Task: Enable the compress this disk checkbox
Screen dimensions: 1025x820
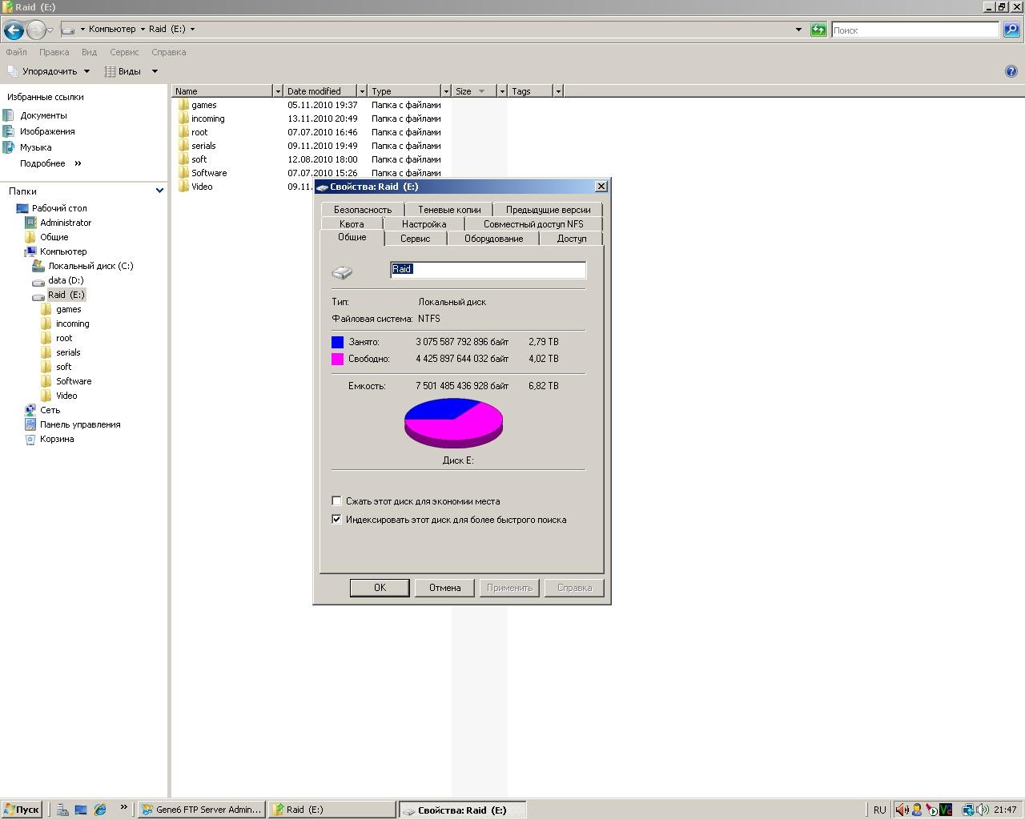Action: click(x=336, y=501)
